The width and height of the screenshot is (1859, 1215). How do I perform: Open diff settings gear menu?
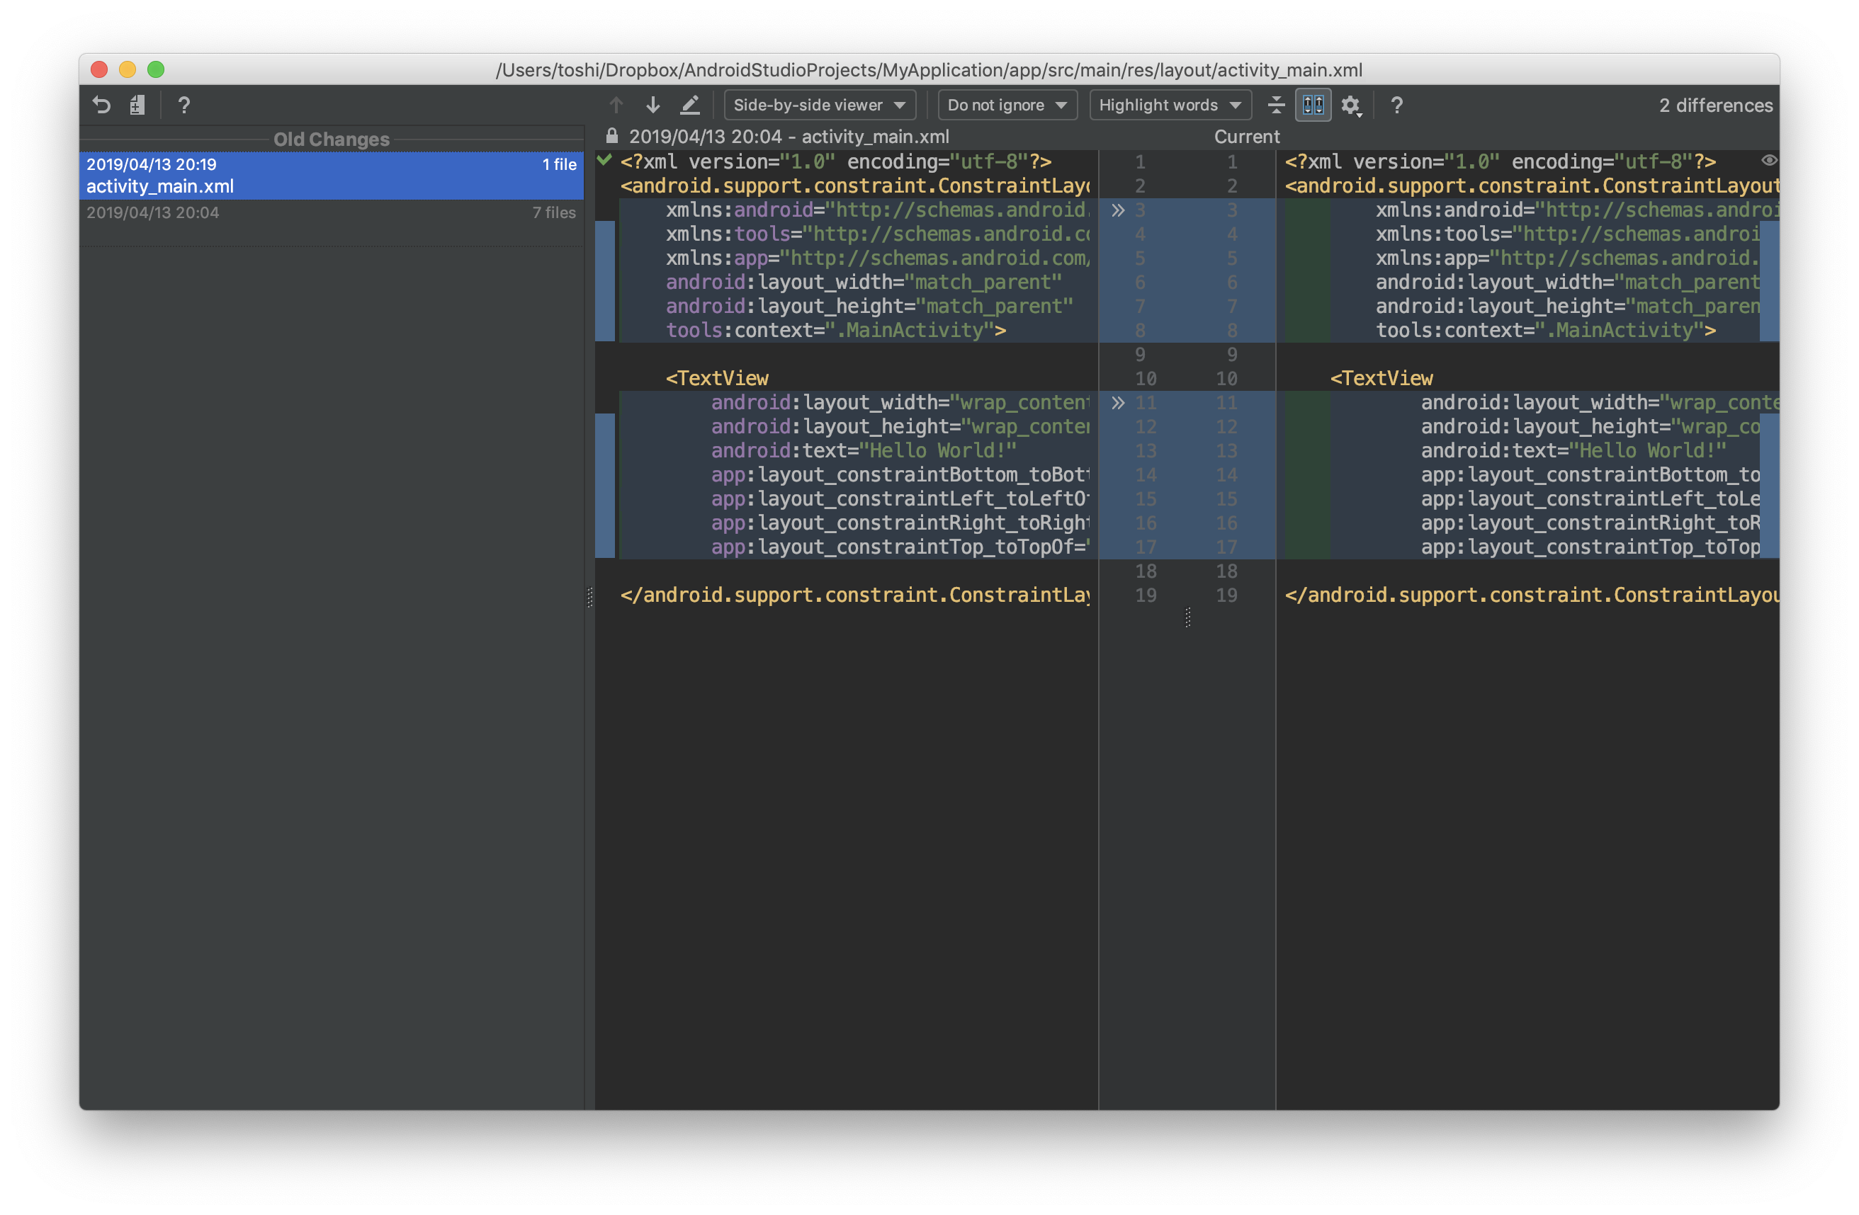[x=1351, y=105]
